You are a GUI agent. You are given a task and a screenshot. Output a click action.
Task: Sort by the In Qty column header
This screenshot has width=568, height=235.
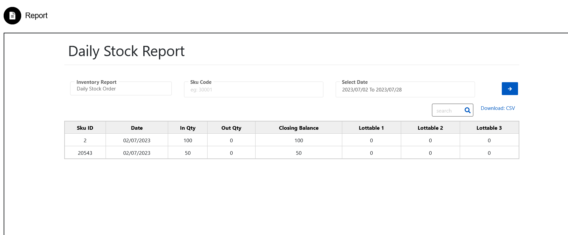[x=188, y=128]
